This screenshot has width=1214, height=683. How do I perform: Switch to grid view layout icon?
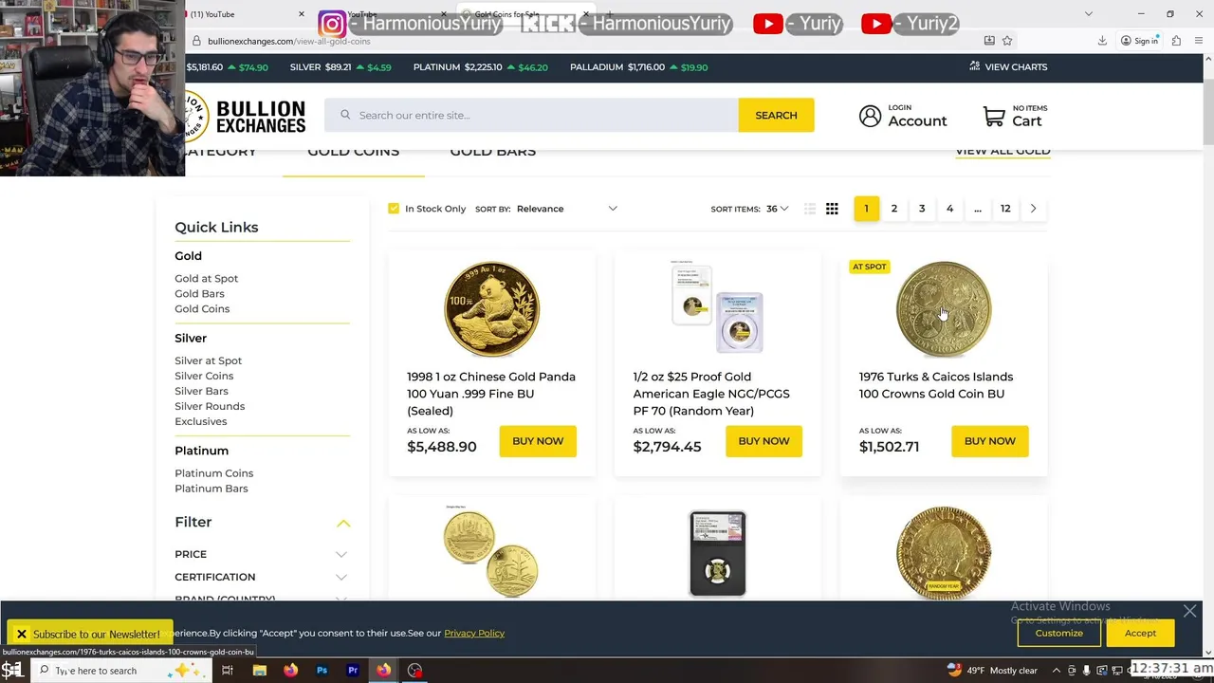[x=832, y=209]
